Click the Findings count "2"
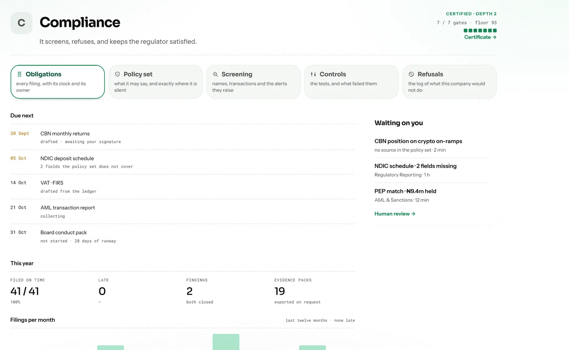Screen dimensions: 569x350 [x=189, y=291]
